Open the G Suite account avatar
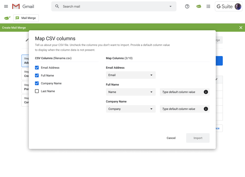The width and height of the screenshot is (245, 177). (238, 7)
